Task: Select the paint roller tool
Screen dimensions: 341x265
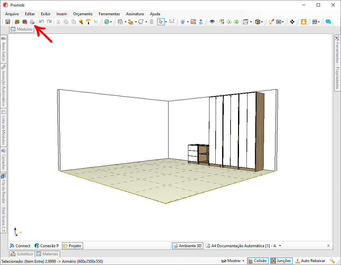Action: tap(88, 22)
